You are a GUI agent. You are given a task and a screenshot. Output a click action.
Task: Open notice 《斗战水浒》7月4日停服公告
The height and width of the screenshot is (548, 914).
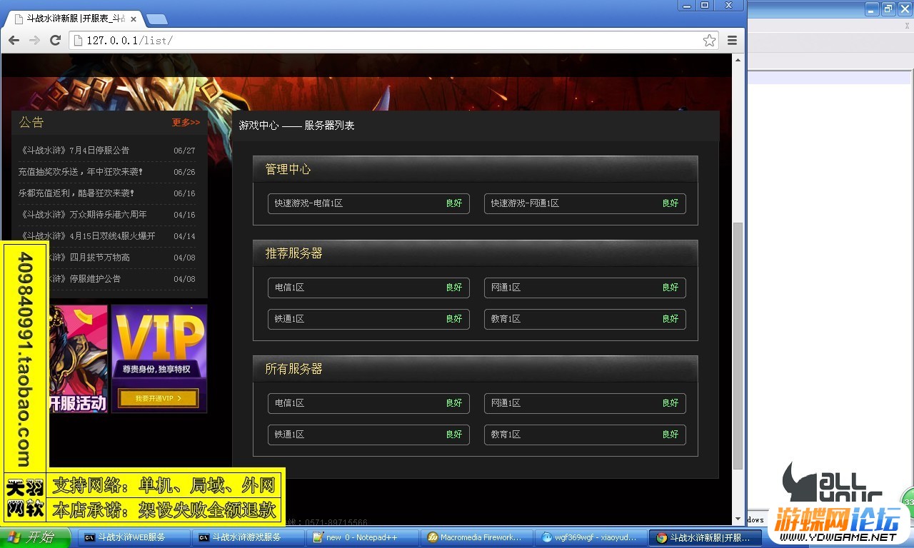pos(76,151)
